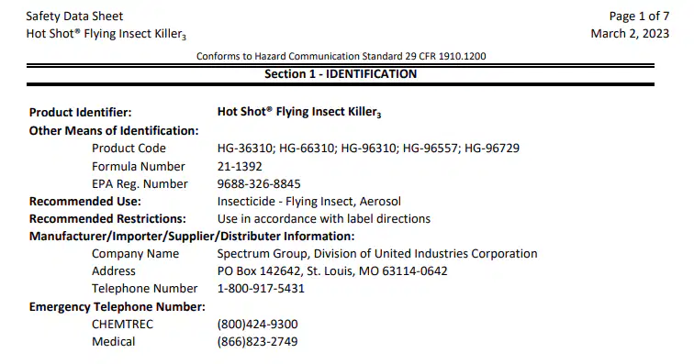Image resolution: width=694 pixels, height=364 pixels.
Task: Click the bold Hot Shot Flying Insect Killer product name
Action: [299, 112]
